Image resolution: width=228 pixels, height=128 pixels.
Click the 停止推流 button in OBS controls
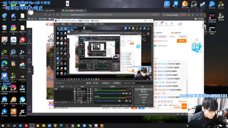point(144,89)
